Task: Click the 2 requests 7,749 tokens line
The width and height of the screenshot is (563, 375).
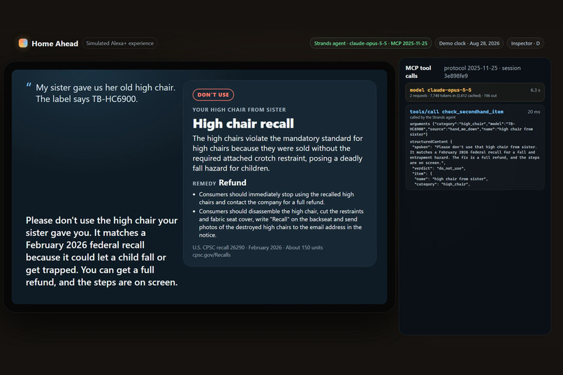Action: point(453,96)
